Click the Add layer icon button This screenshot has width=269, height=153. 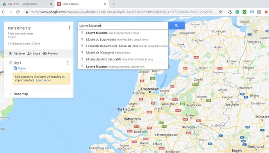pyautogui.click(x=10, y=53)
